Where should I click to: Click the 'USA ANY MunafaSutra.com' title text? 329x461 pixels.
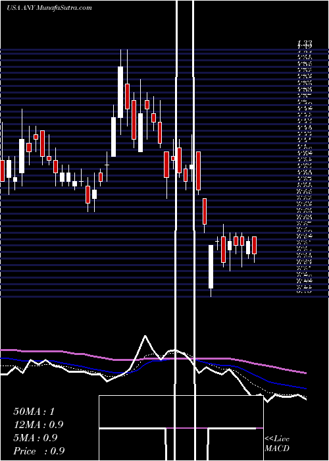pos(49,8)
